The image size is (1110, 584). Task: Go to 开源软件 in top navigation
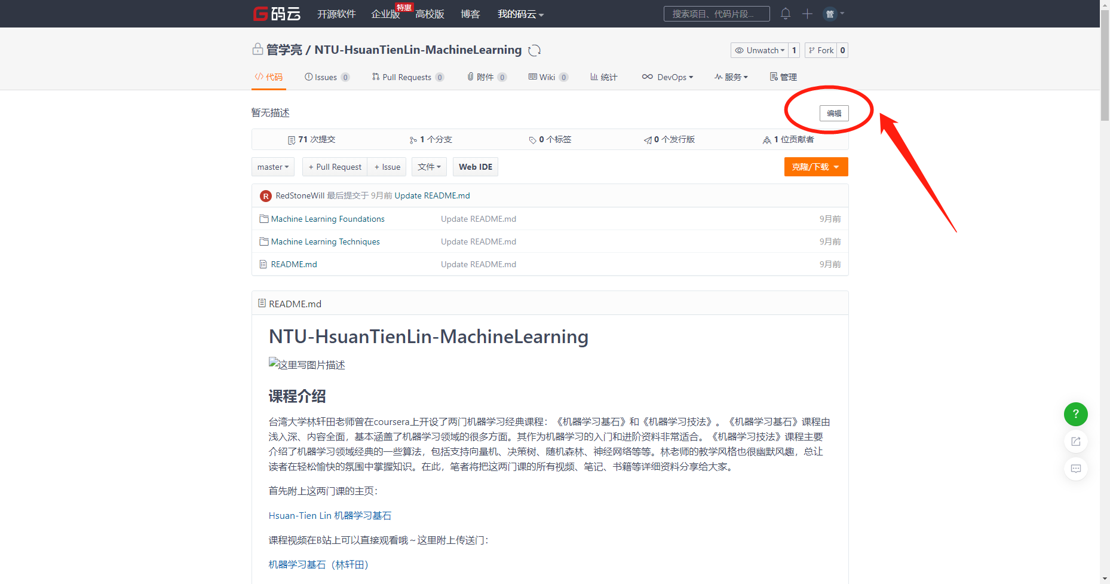(x=336, y=14)
